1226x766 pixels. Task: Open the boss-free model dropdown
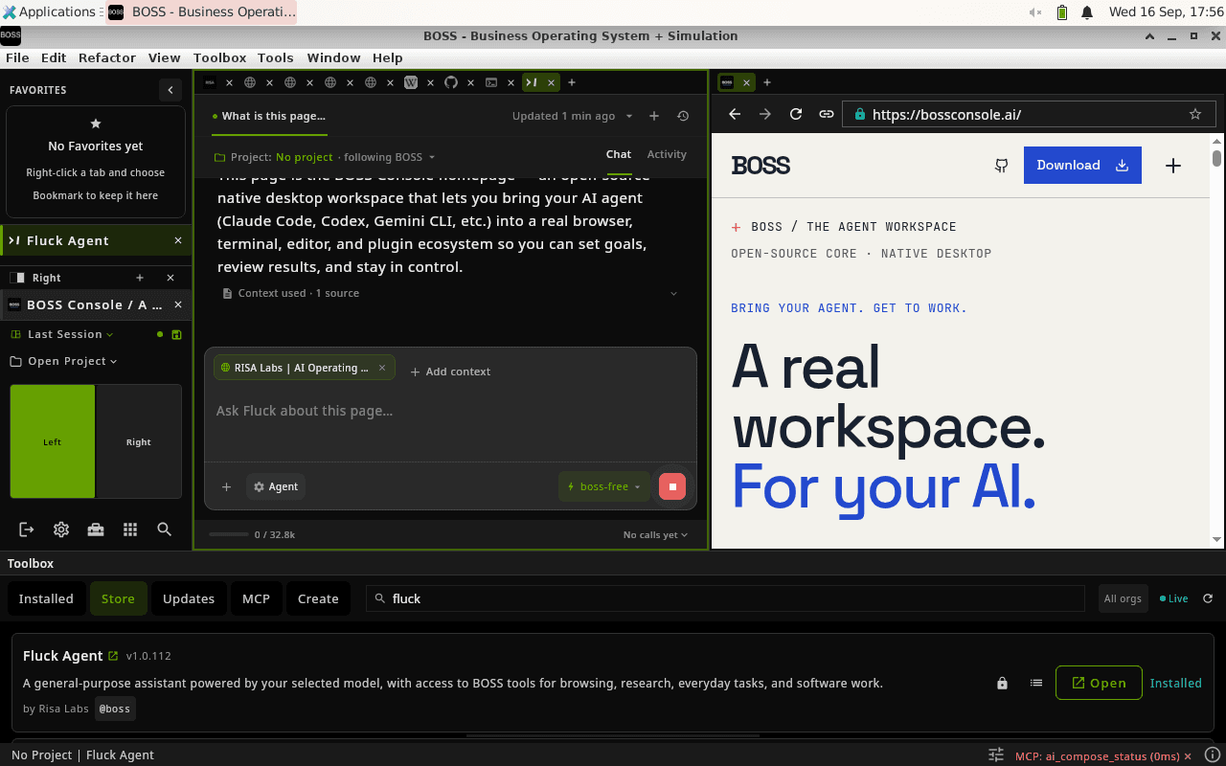(x=604, y=486)
